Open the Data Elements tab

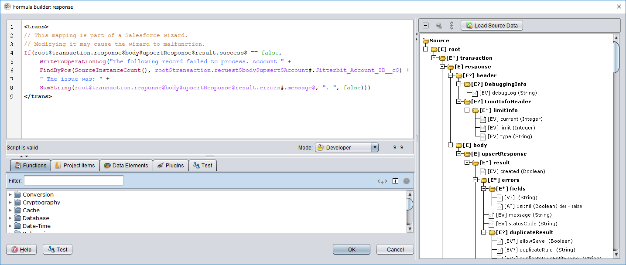point(127,166)
